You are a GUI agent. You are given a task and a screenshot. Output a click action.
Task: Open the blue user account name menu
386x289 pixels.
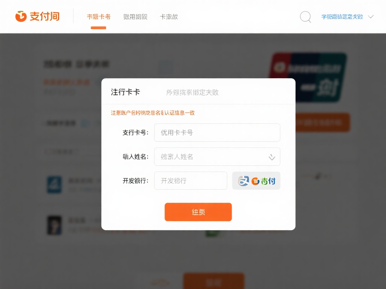coord(342,17)
